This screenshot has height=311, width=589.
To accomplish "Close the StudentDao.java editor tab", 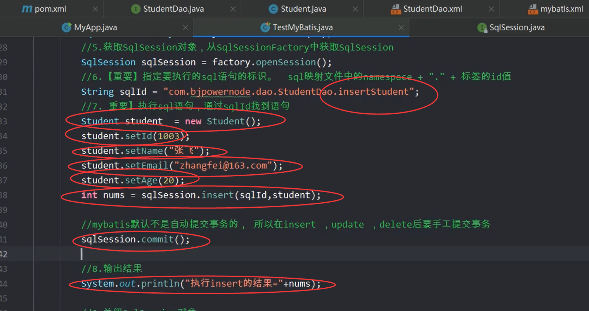I will coord(234,9).
